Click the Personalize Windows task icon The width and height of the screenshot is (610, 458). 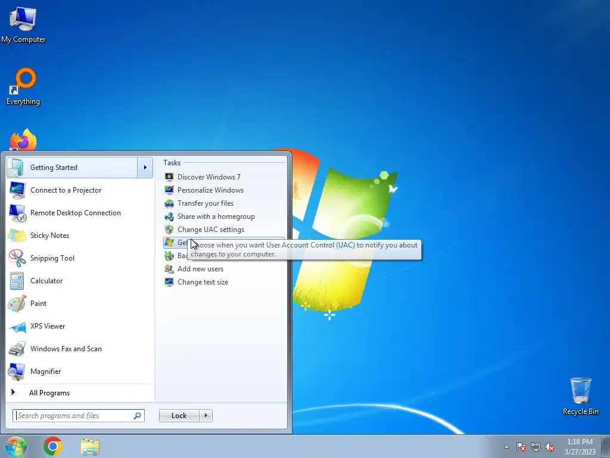(x=169, y=190)
